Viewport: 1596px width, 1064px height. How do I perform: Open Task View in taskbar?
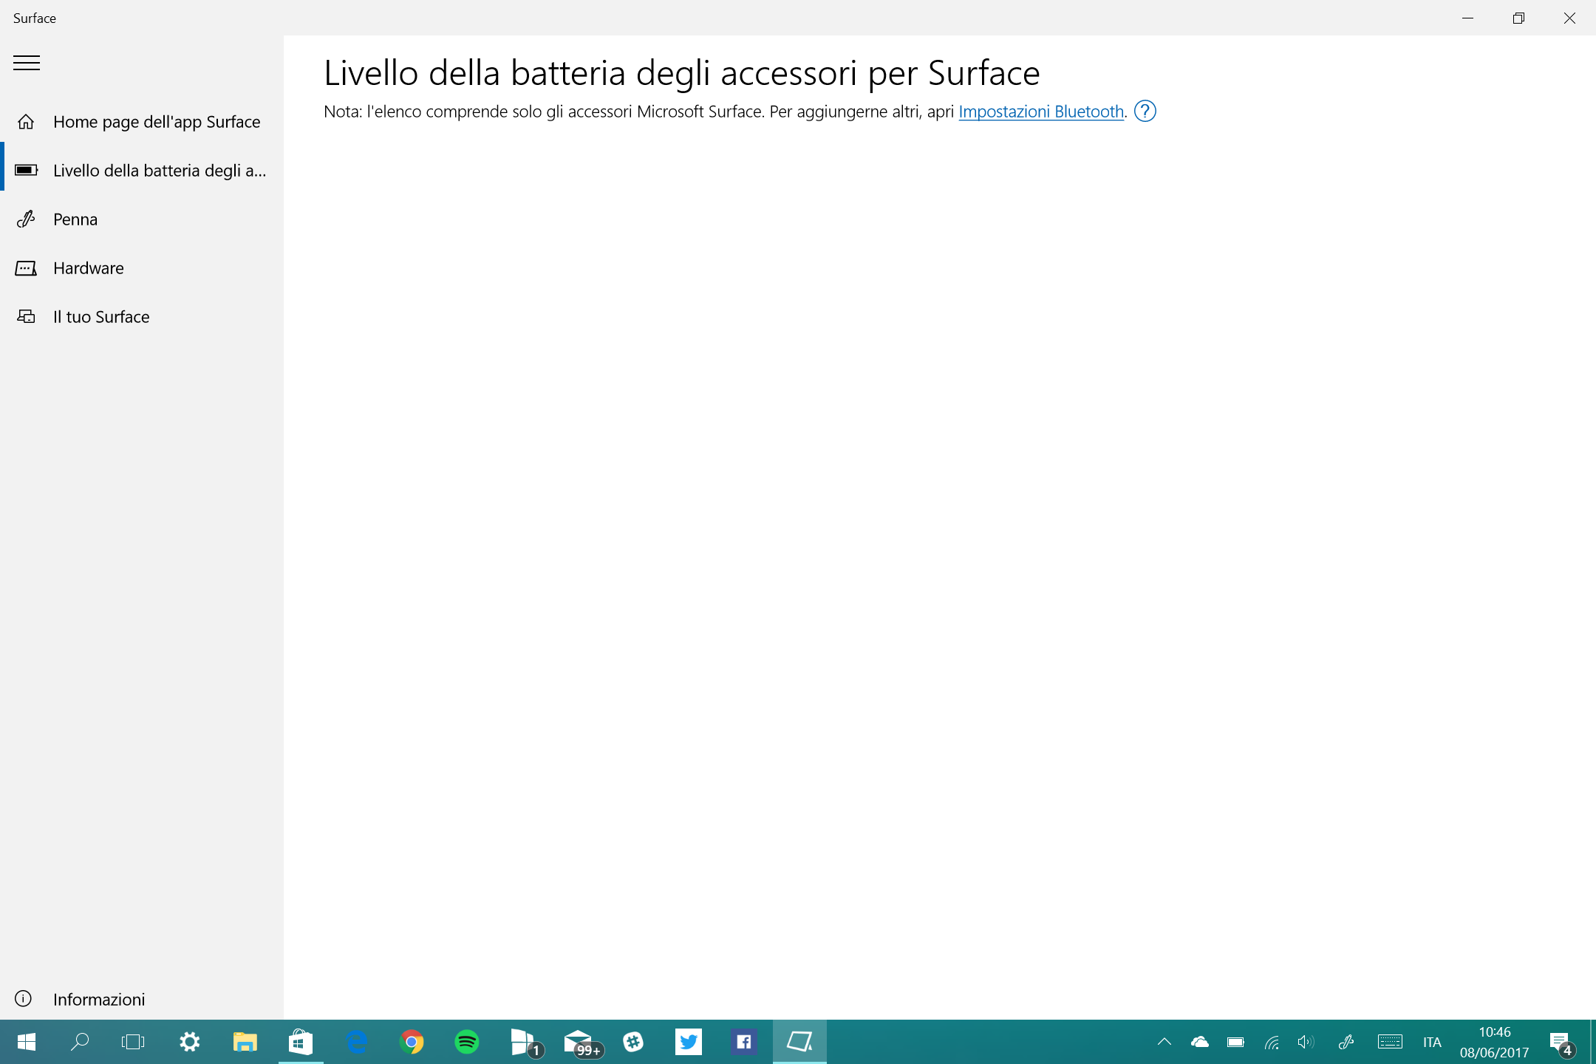pyautogui.click(x=133, y=1042)
